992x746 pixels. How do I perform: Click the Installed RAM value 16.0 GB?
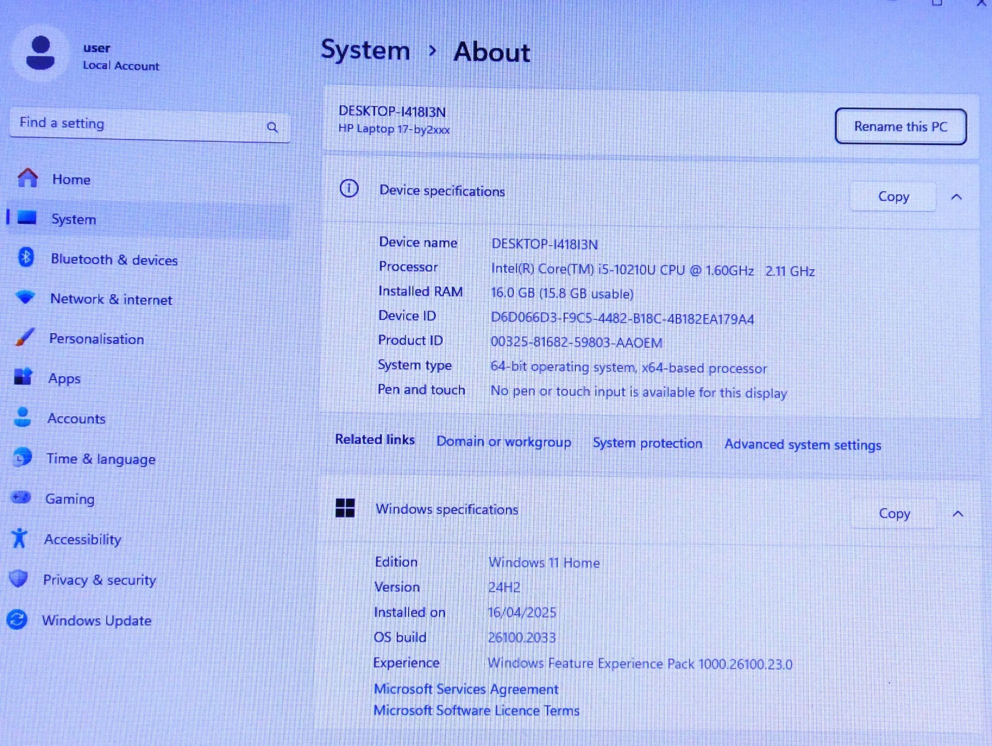coord(562,293)
